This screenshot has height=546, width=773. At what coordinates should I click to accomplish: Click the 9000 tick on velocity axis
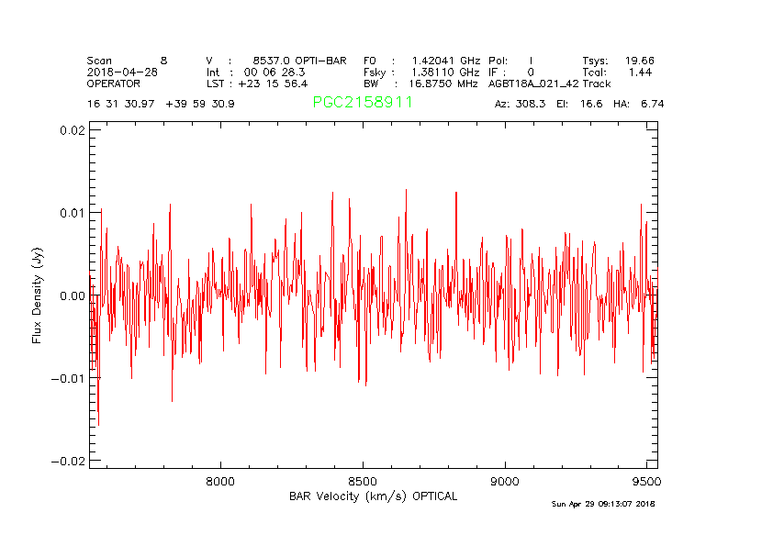[505, 481]
